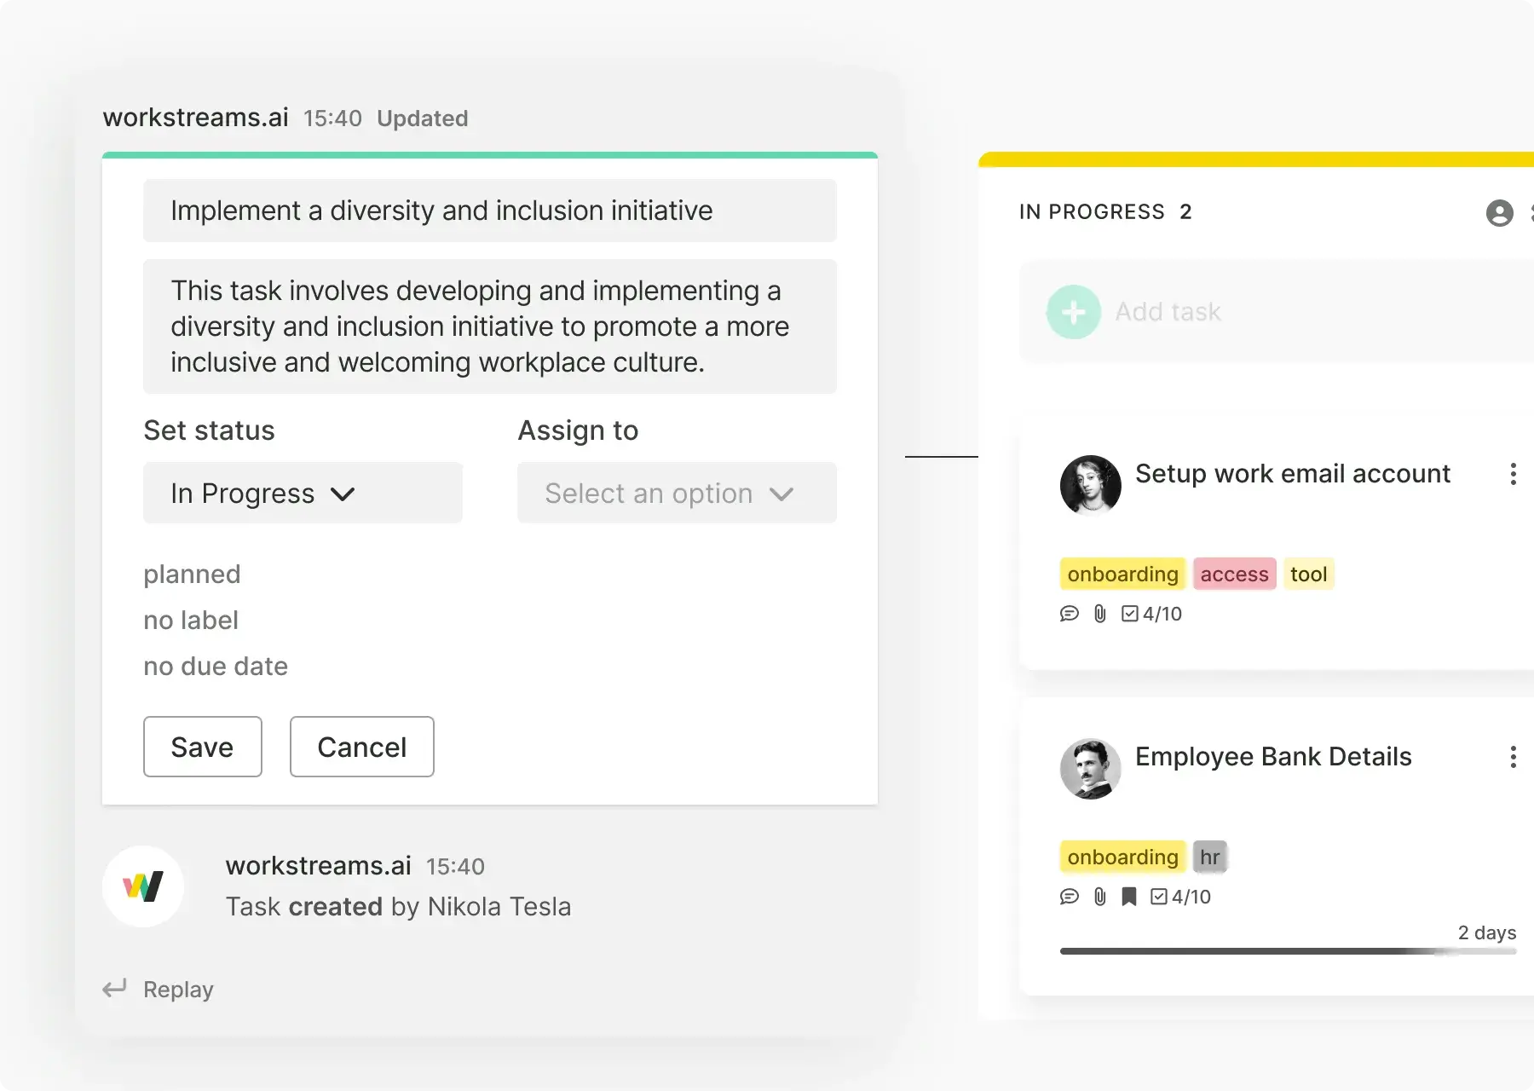Viewport: 1534px width, 1091px height.
Task: Click the comment icon on Setup work email account
Action: [x=1069, y=614]
